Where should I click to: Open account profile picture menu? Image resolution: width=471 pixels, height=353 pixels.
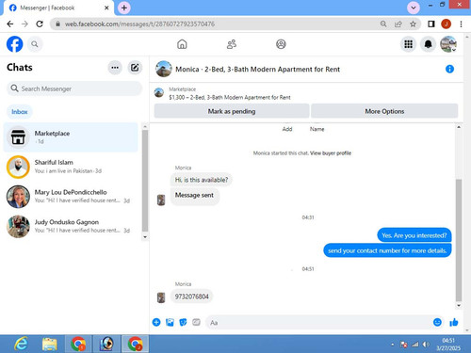pos(448,44)
